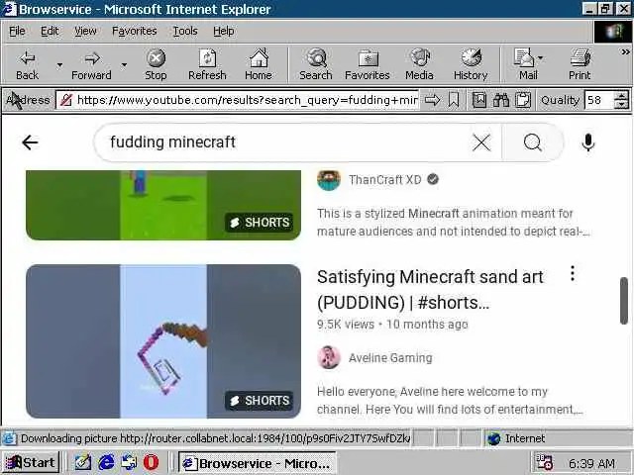Click the Mail toolbar button
The height and width of the screenshot is (475, 634).
(524, 65)
